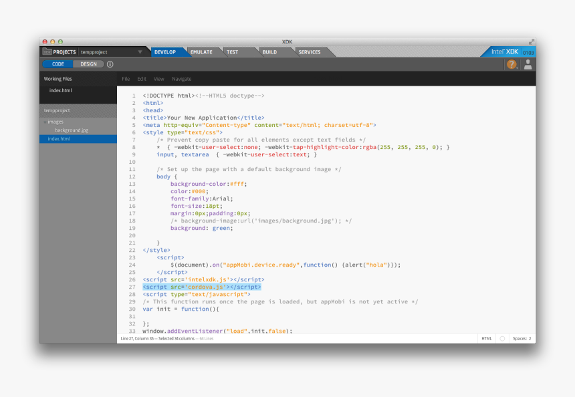Click the status bar circle indicator
Screen dimensions: 575x397
pyautogui.click(x=502, y=338)
